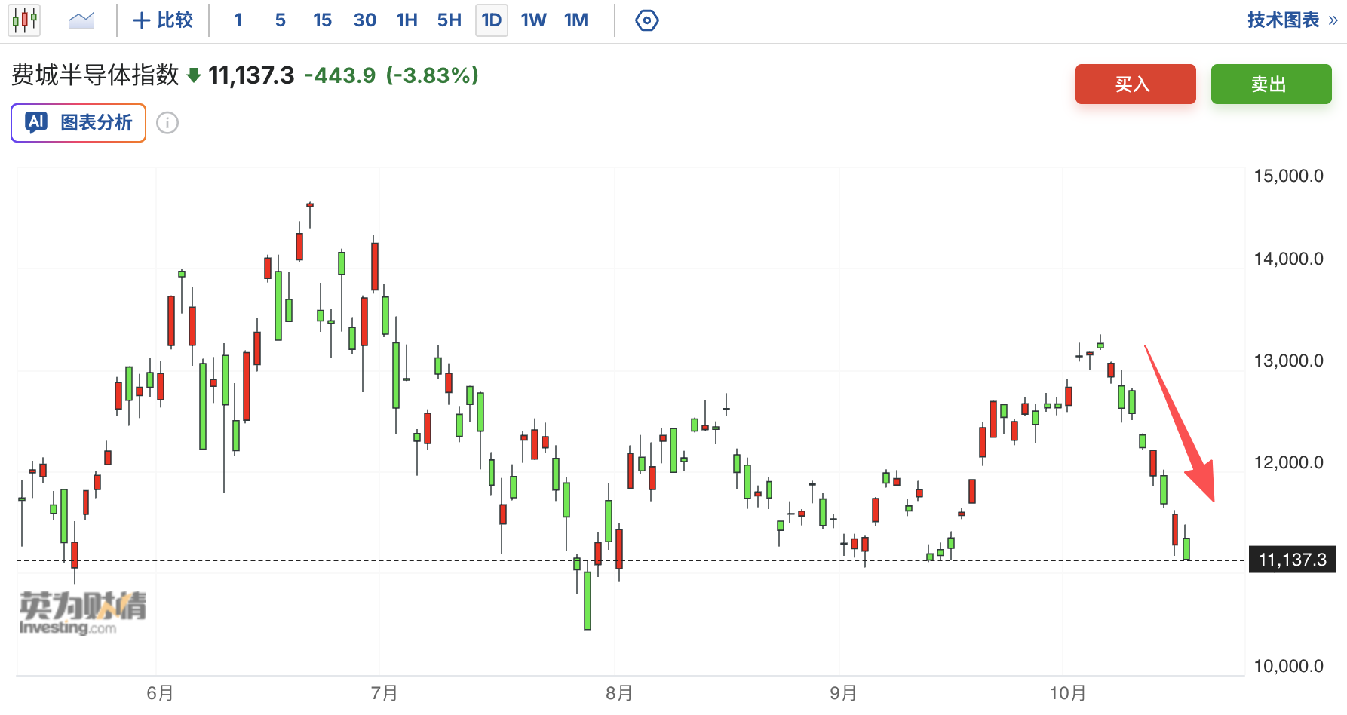Screen dimensions: 1347x715
Task: Click the 15,000.0 price axis label
Action: pyautogui.click(x=1288, y=176)
